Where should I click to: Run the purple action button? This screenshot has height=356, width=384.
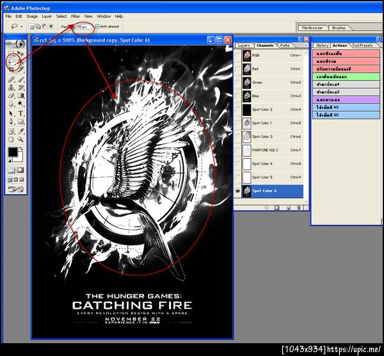pyautogui.click(x=346, y=100)
